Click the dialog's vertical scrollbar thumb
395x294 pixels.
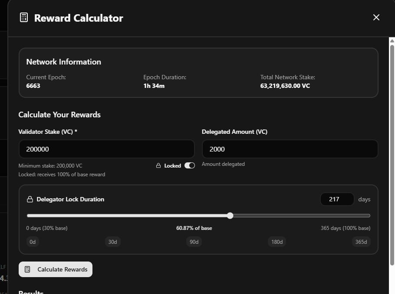point(392,155)
